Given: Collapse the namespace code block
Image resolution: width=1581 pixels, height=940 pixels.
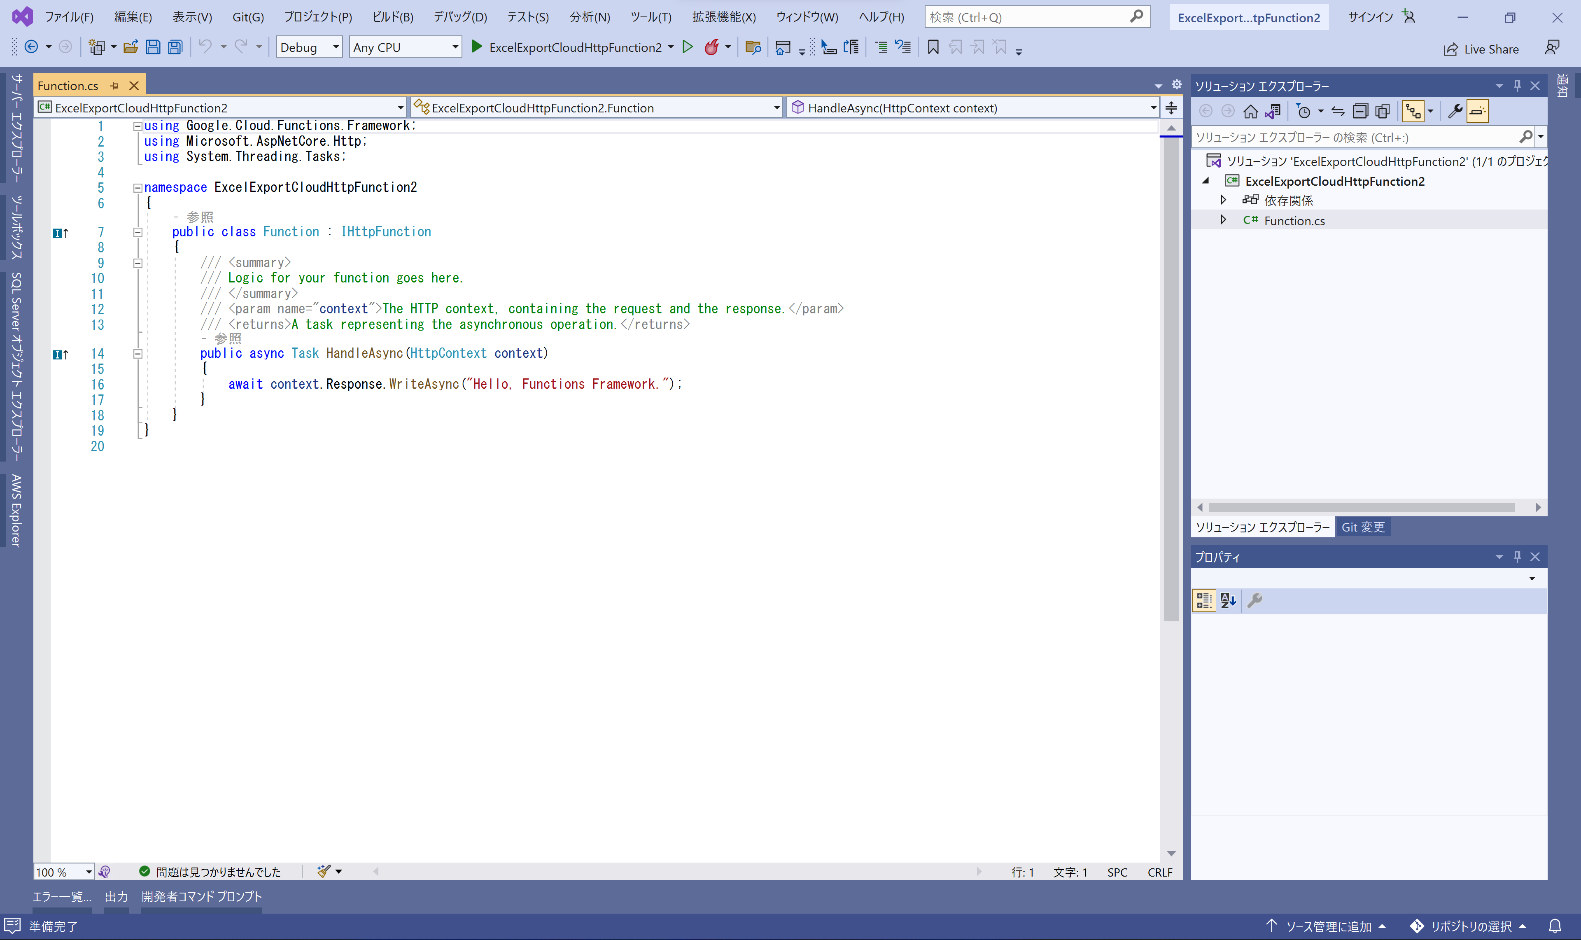Looking at the screenshot, I should pyautogui.click(x=138, y=187).
